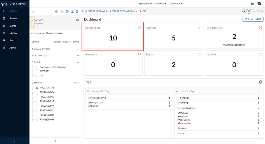Screen dimensions: 265x144
Task: Click the Public IP tag row
Action: (129, 106)
